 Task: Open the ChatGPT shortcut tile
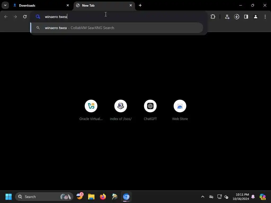tap(150, 110)
